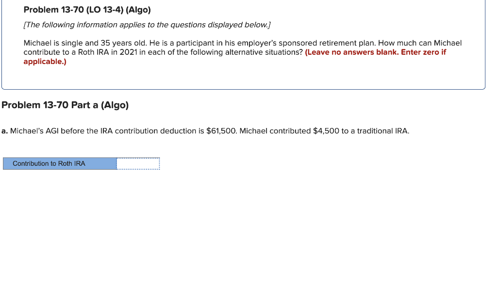Click the Contribution to Roth IRA input field
The width and height of the screenshot is (497, 303).
coord(138,163)
